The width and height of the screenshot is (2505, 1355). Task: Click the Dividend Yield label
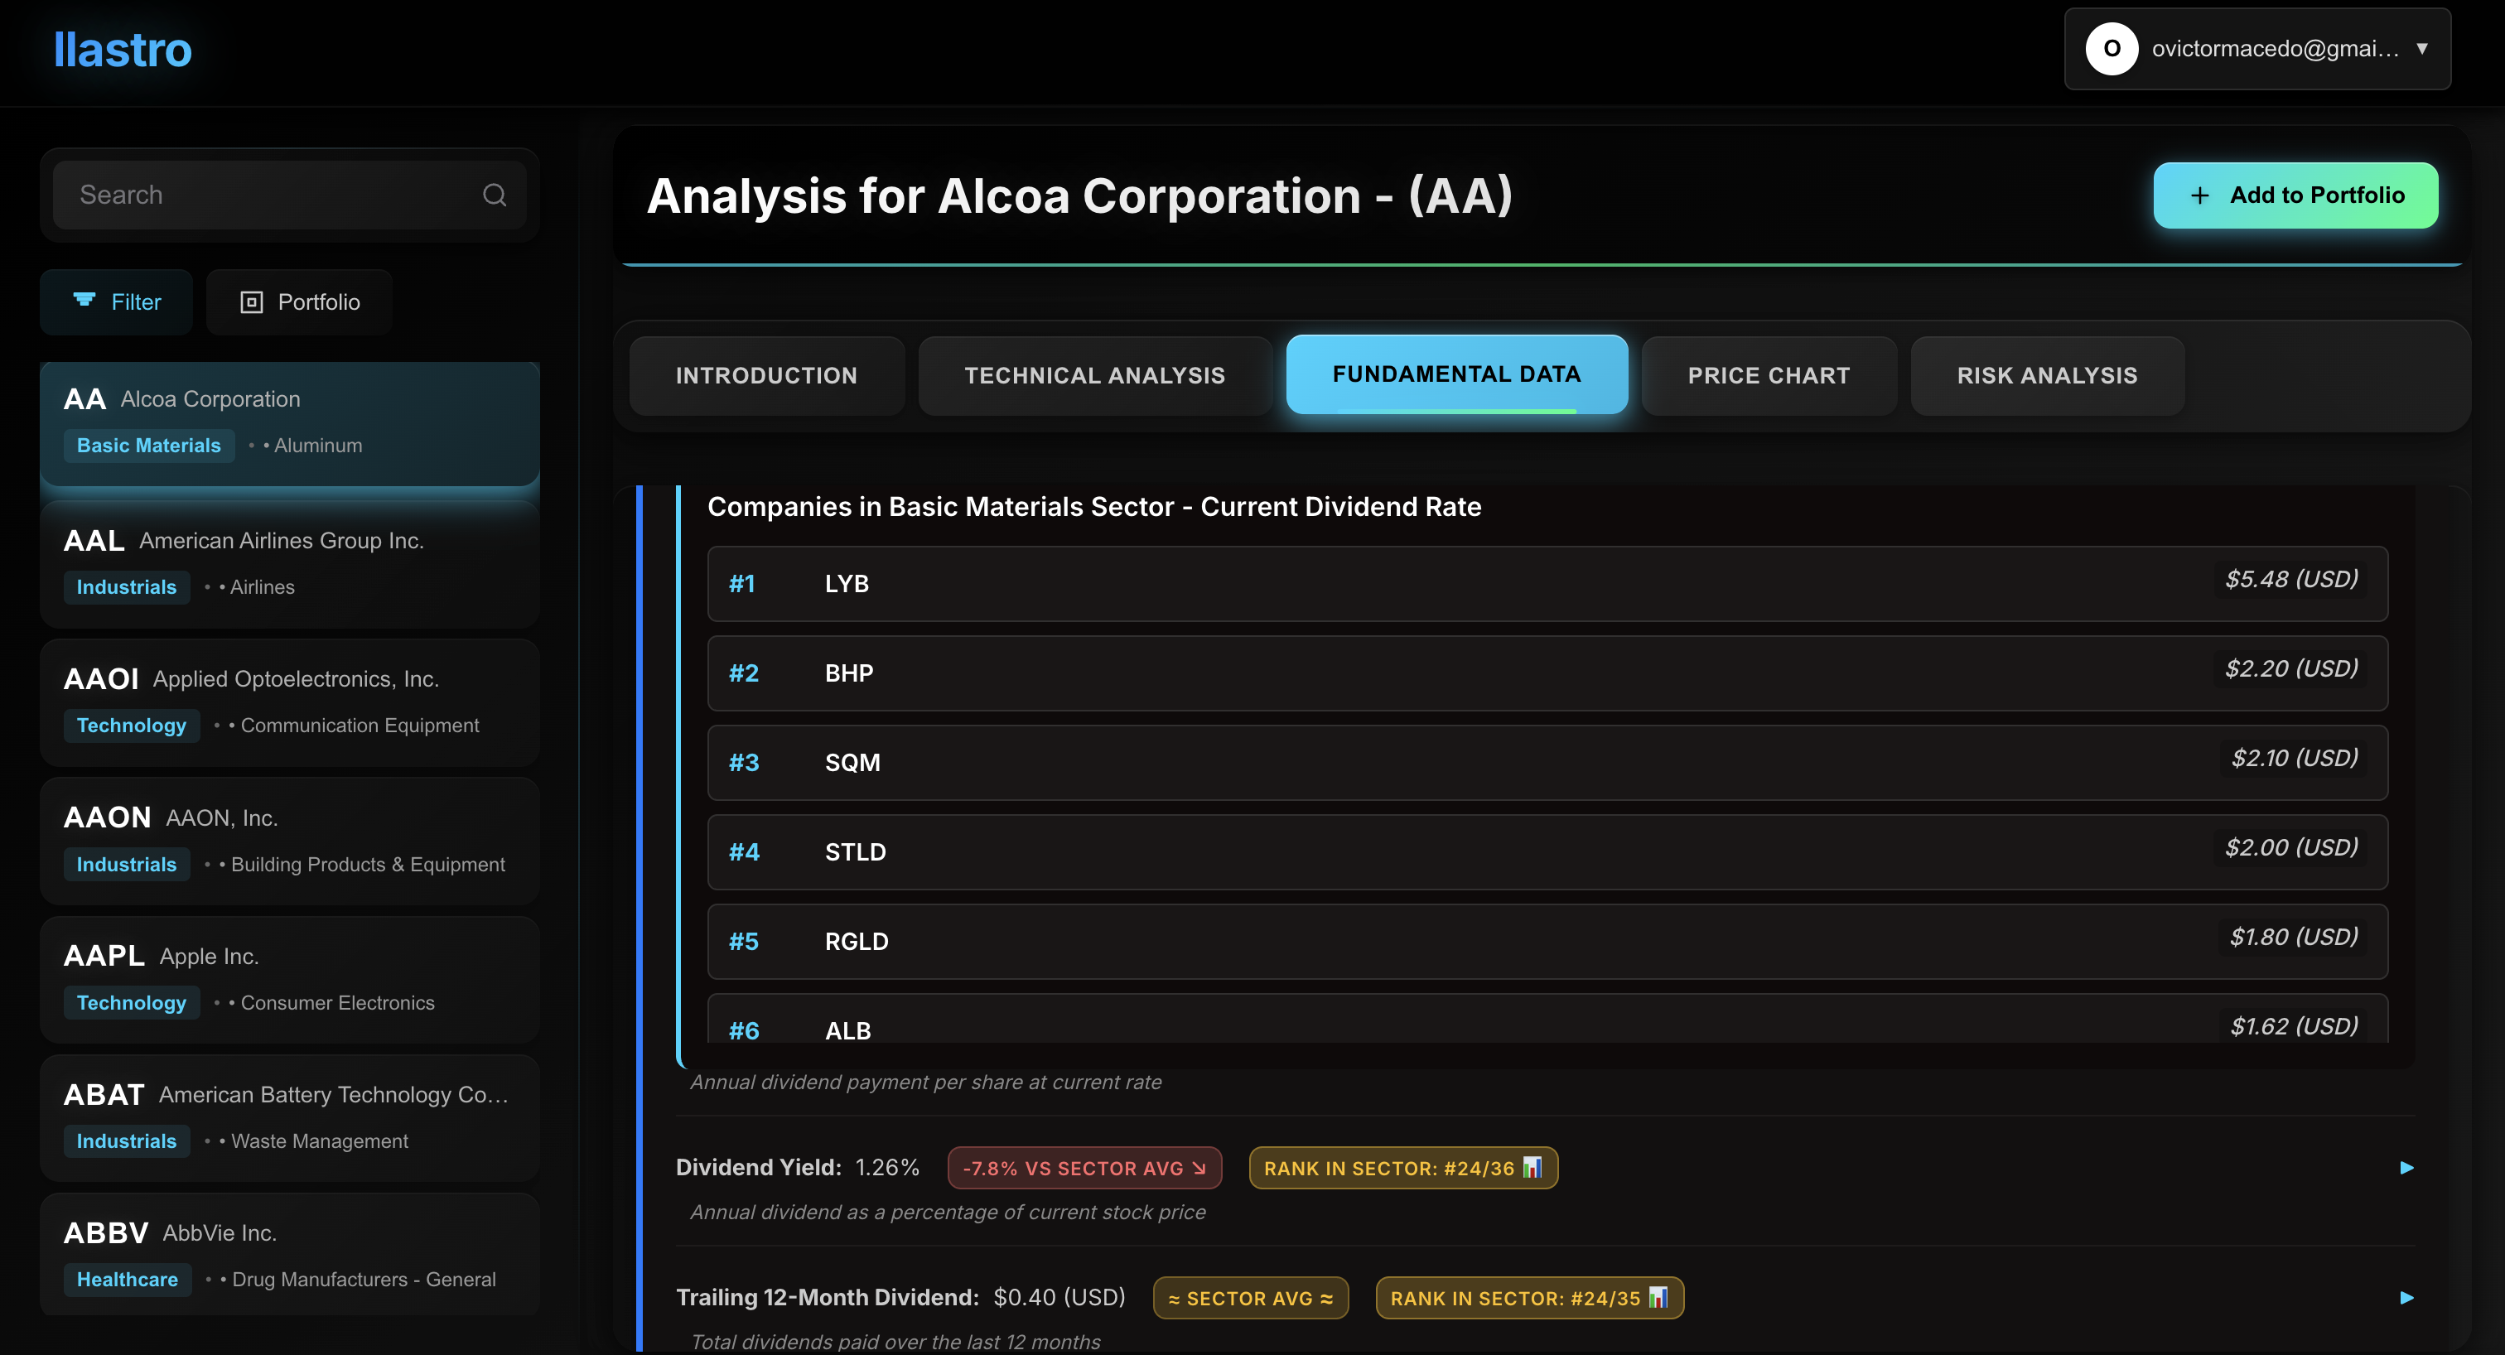[759, 1167]
